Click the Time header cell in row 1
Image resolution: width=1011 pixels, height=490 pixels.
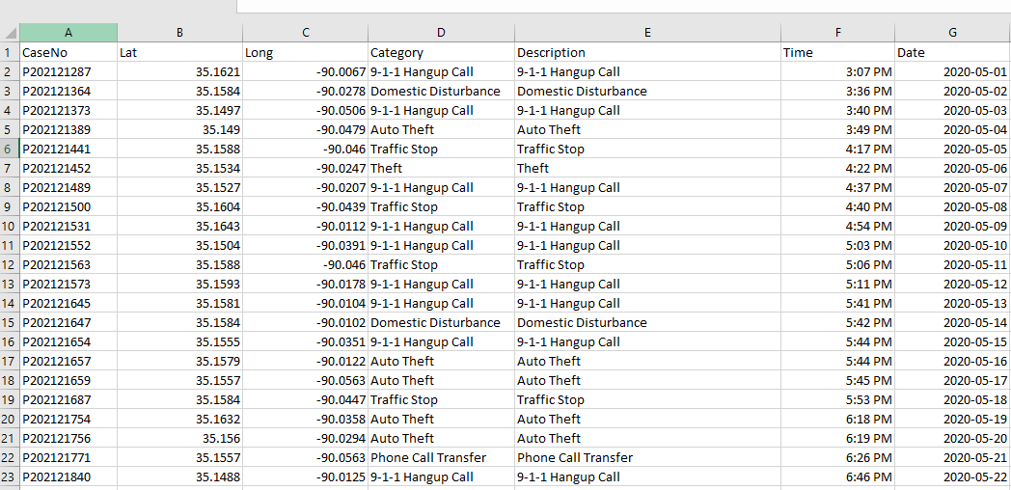point(837,53)
